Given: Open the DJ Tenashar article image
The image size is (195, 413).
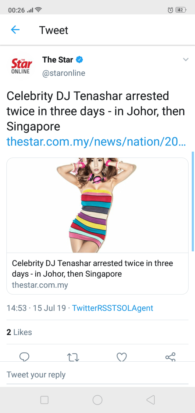Looking at the screenshot, I should [97, 205].
